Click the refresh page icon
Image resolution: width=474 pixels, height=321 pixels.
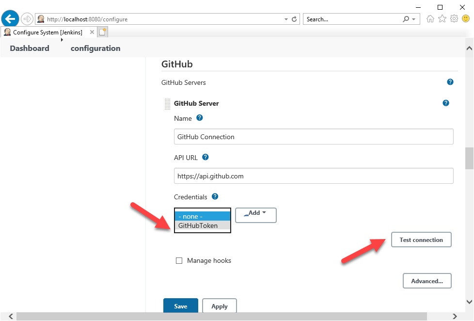point(294,19)
